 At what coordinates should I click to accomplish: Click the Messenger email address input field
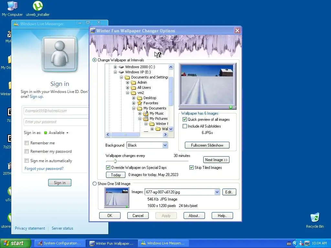coord(56,111)
